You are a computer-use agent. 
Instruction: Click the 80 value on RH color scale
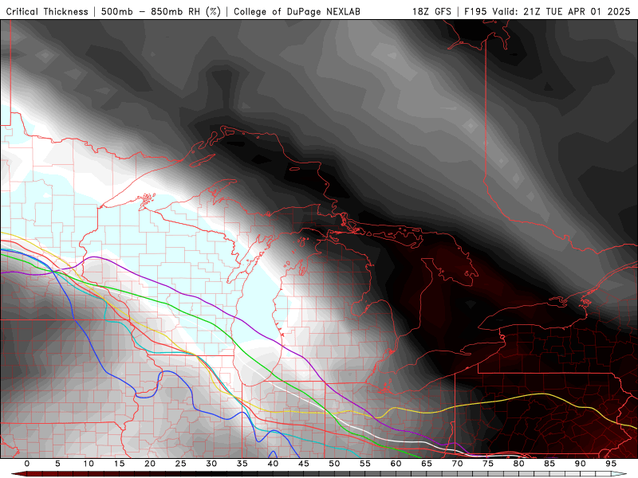(x=518, y=464)
